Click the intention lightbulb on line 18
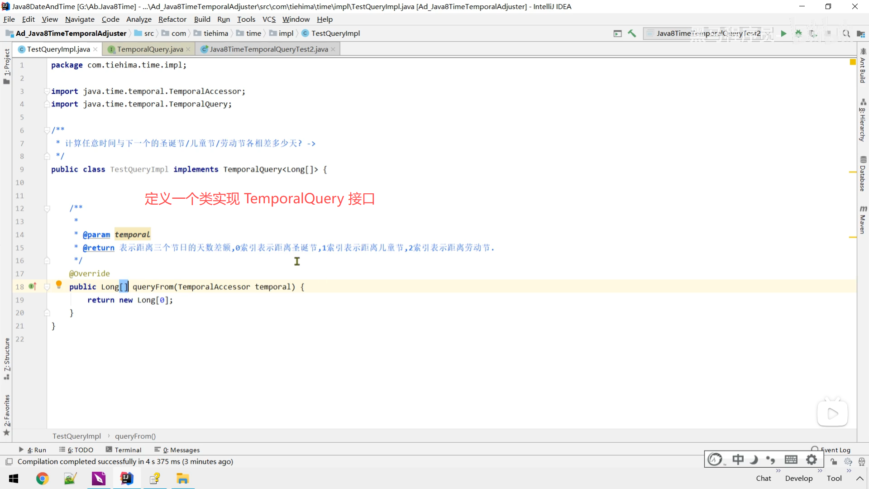This screenshot has height=489, width=869. 59,284
